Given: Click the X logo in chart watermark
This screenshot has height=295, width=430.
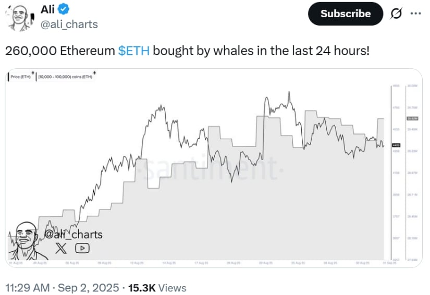Looking at the screenshot, I should pos(60,248).
